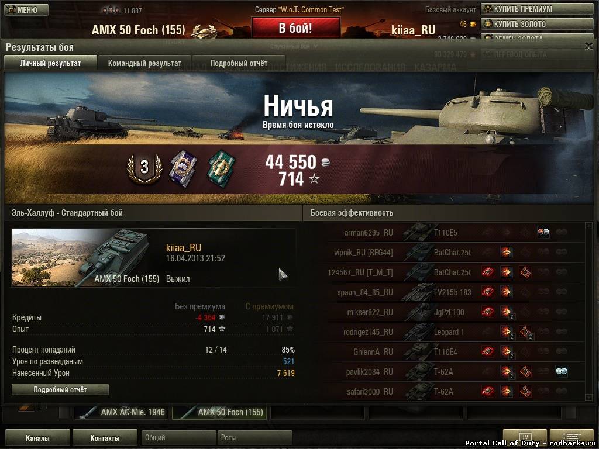Click arman6295_RU's spotted icon in T110E5 row
This screenshot has height=449, width=599.
[543, 232]
